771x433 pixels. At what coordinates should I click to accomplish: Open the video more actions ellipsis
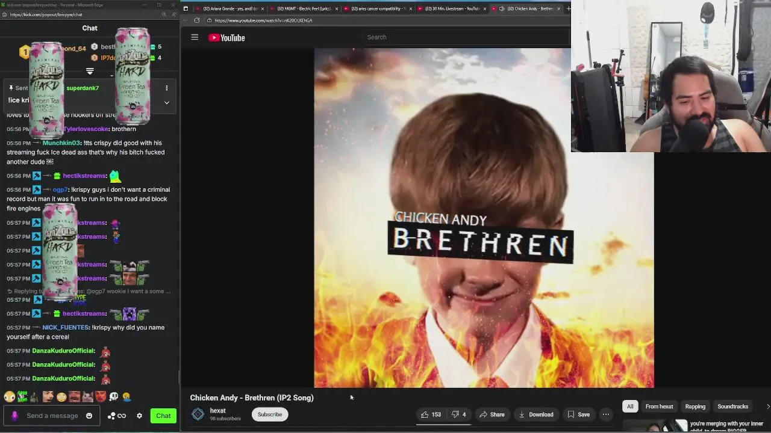click(606, 414)
